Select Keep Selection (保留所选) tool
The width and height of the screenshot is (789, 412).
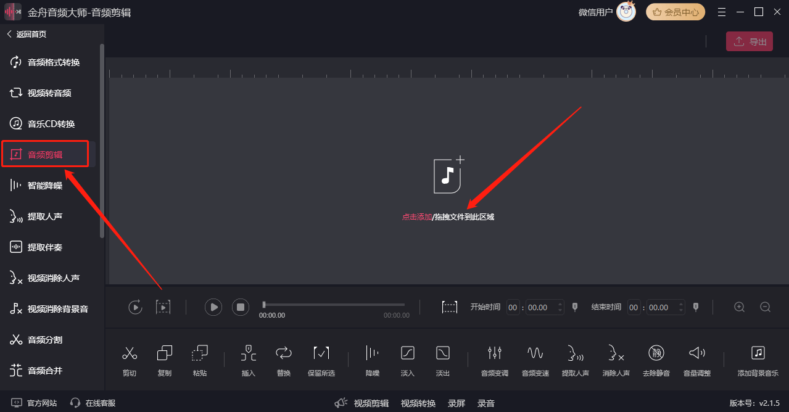tap(321, 360)
